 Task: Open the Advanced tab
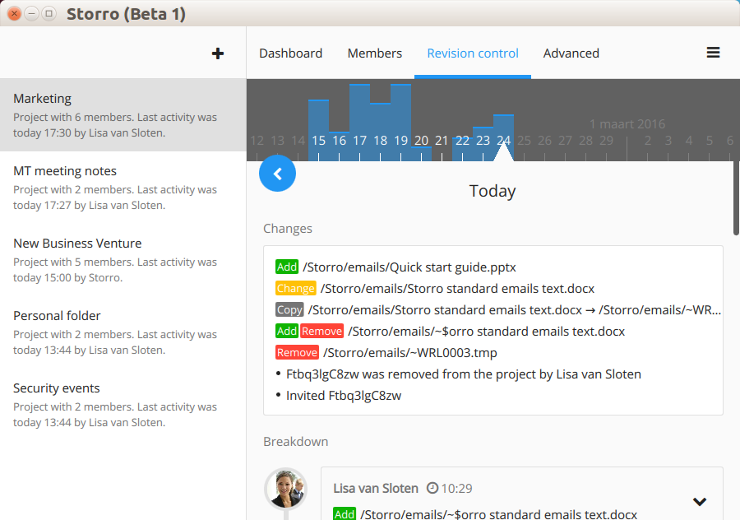pyautogui.click(x=571, y=53)
